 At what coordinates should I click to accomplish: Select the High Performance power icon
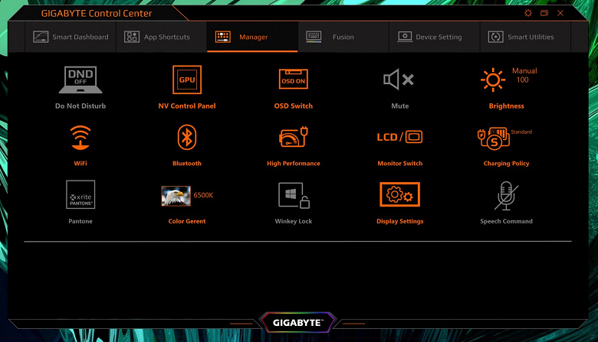pos(294,137)
